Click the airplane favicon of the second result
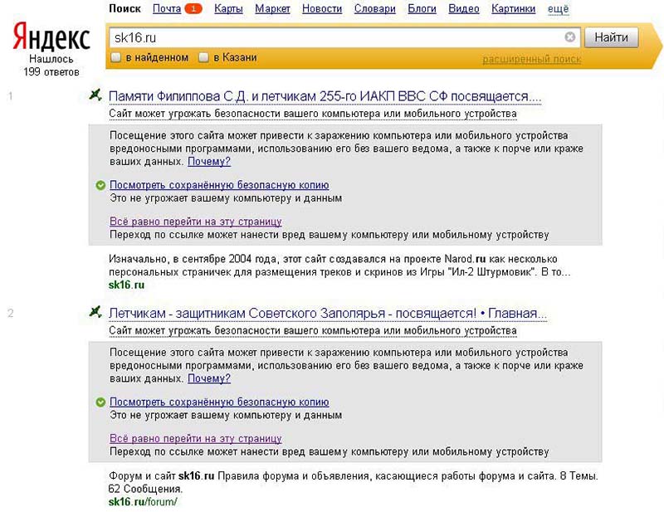This screenshot has height=512, width=664. pos(96,314)
